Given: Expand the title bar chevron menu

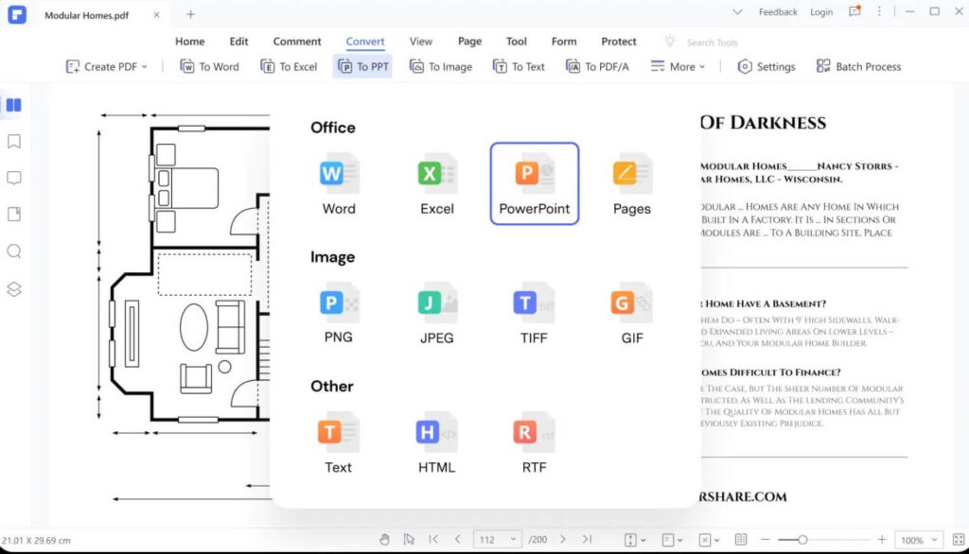Looking at the screenshot, I should (737, 11).
